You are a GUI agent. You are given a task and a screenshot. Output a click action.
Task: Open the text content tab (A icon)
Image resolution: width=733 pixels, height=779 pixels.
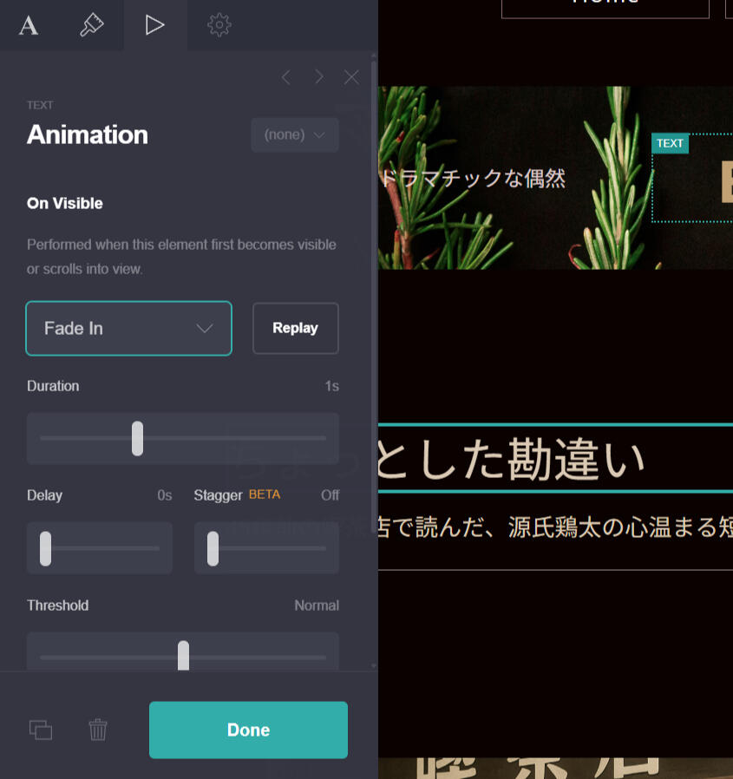(x=29, y=25)
